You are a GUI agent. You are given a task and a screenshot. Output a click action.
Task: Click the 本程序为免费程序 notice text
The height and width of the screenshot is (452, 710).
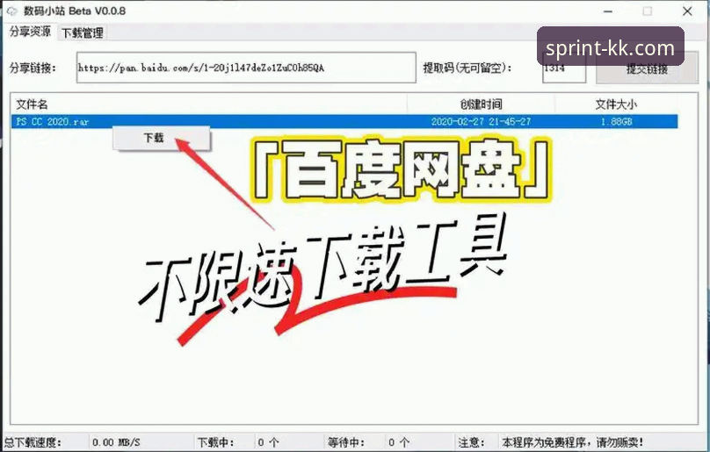tap(572, 442)
